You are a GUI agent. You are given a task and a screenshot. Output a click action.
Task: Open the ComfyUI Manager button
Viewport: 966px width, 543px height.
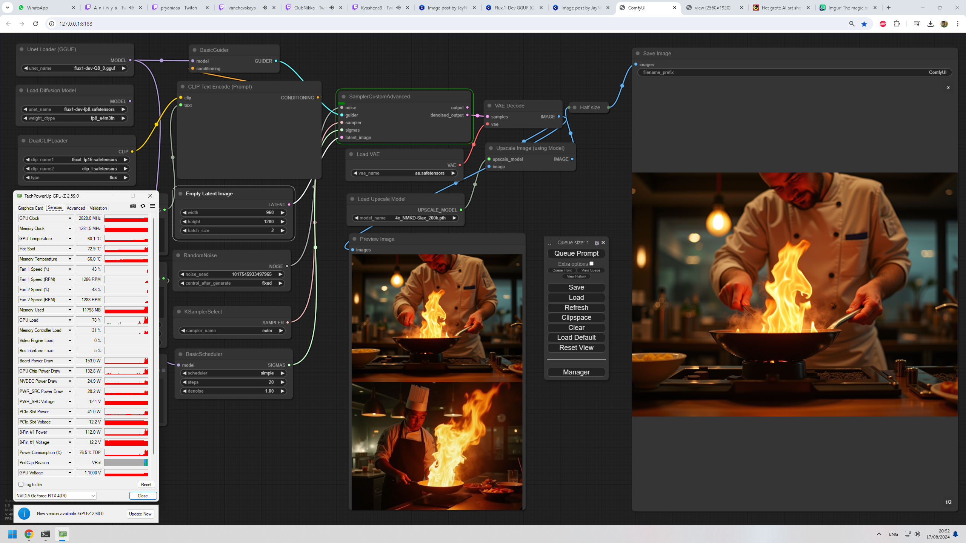click(x=576, y=372)
